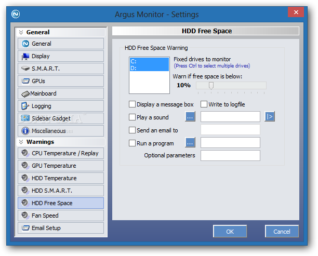This screenshot has height=256, width=318.
Task: Click the Argus Monitor logo in title bar
Action: (x=16, y=14)
